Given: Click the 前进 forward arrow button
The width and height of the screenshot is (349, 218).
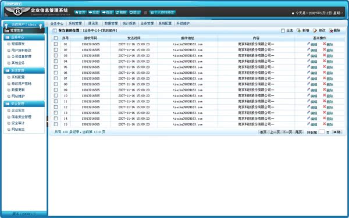Looking at the screenshot, I should pyautogui.click(x=108, y=12).
